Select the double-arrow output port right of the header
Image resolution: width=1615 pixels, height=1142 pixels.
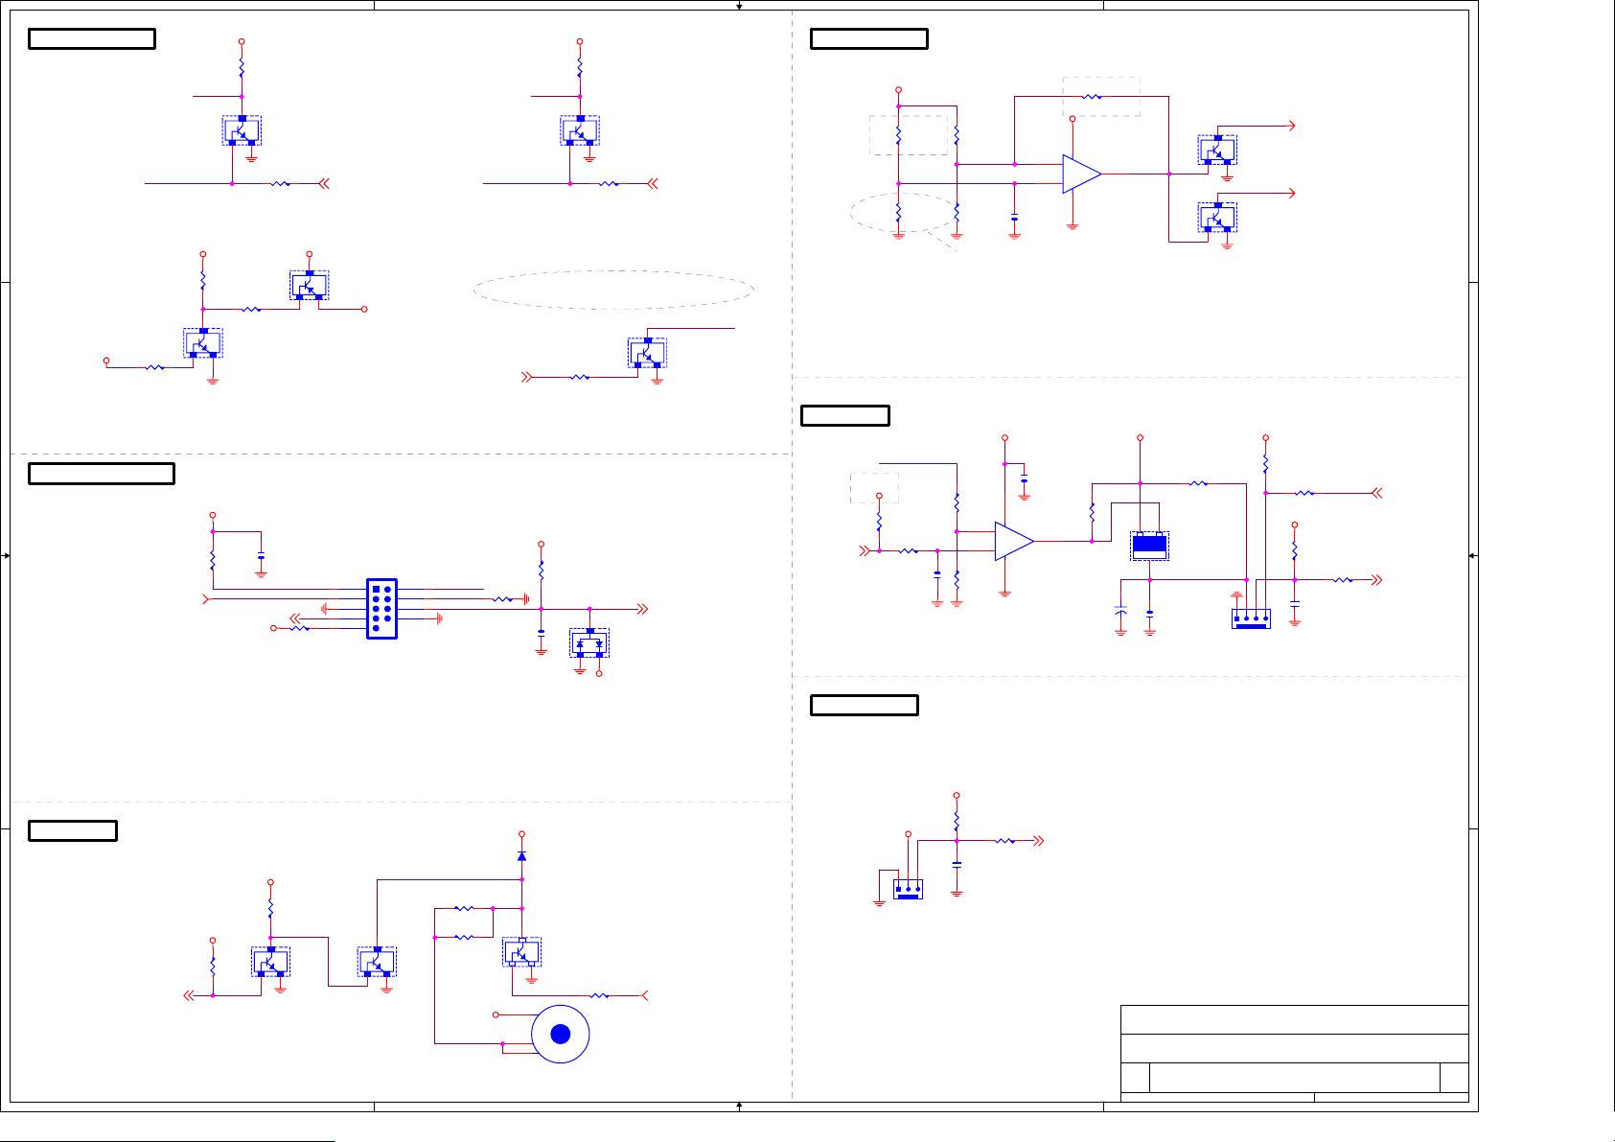point(643,609)
